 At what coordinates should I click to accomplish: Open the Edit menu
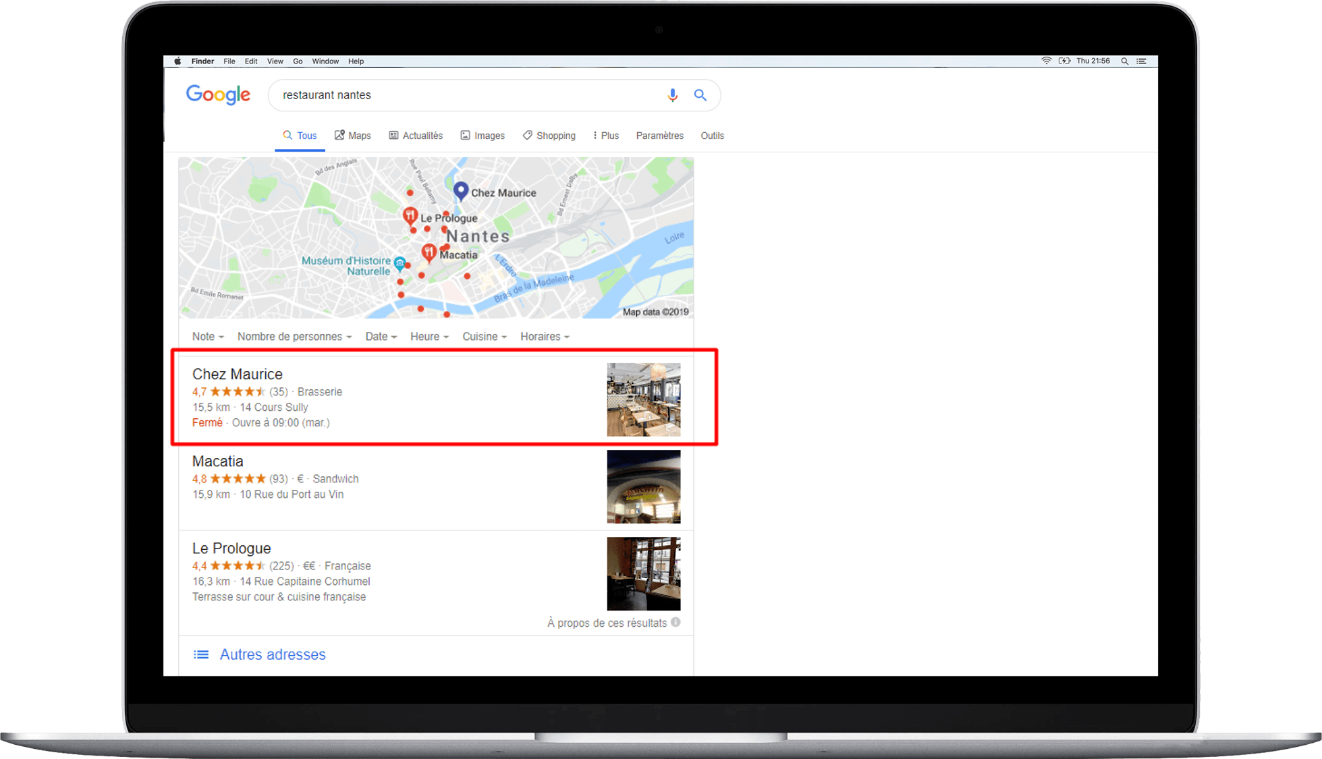coord(251,61)
